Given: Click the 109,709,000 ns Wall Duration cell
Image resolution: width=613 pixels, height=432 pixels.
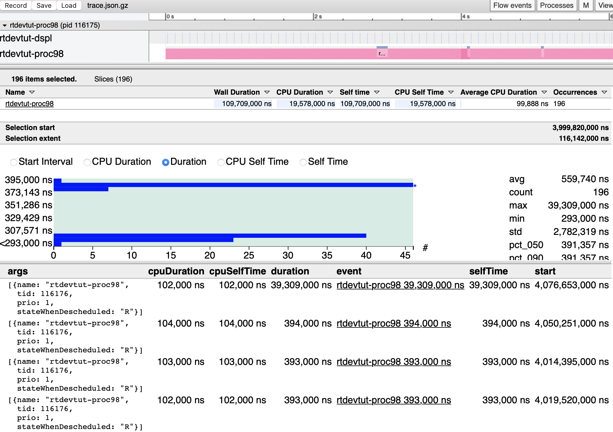Looking at the screenshot, I should (243, 104).
